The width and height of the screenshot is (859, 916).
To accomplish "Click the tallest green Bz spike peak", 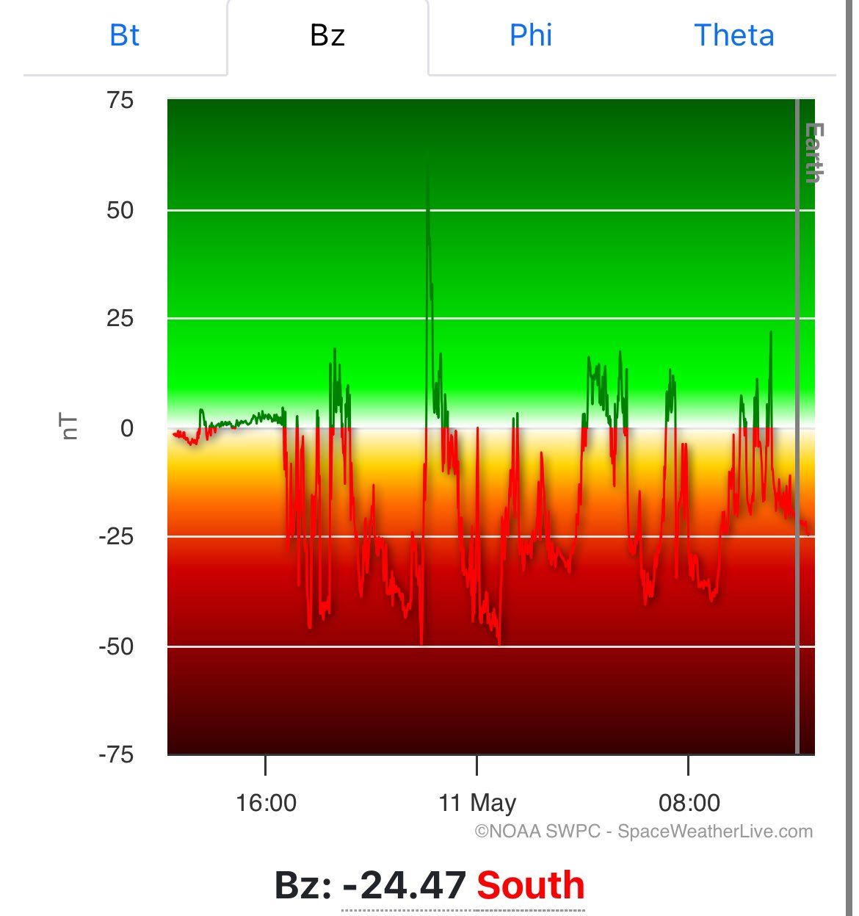I will pyautogui.click(x=427, y=152).
